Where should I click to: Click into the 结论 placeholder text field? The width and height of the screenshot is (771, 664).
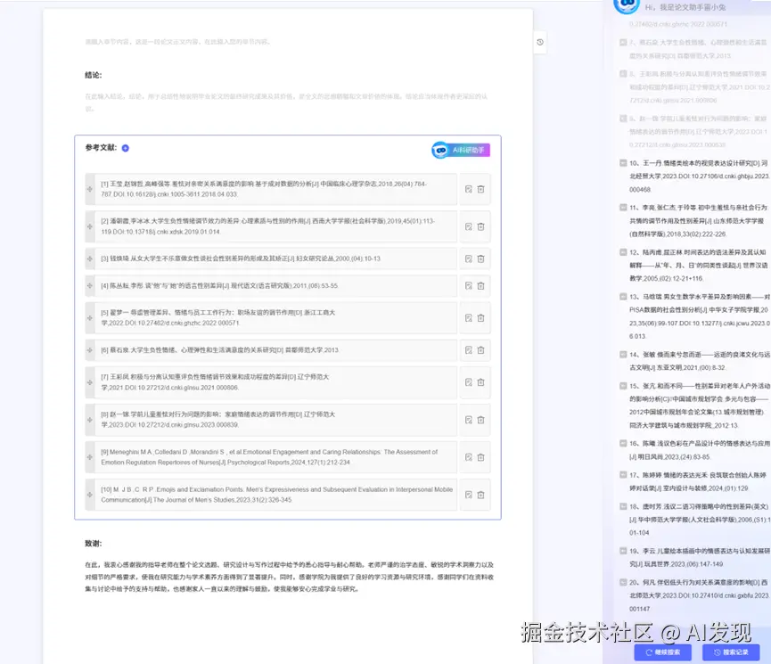pyautogui.click(x=286, y=102)
